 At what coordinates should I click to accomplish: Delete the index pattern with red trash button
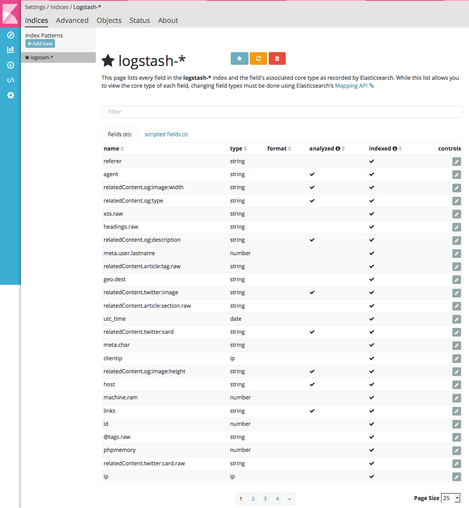click(277, 58)
